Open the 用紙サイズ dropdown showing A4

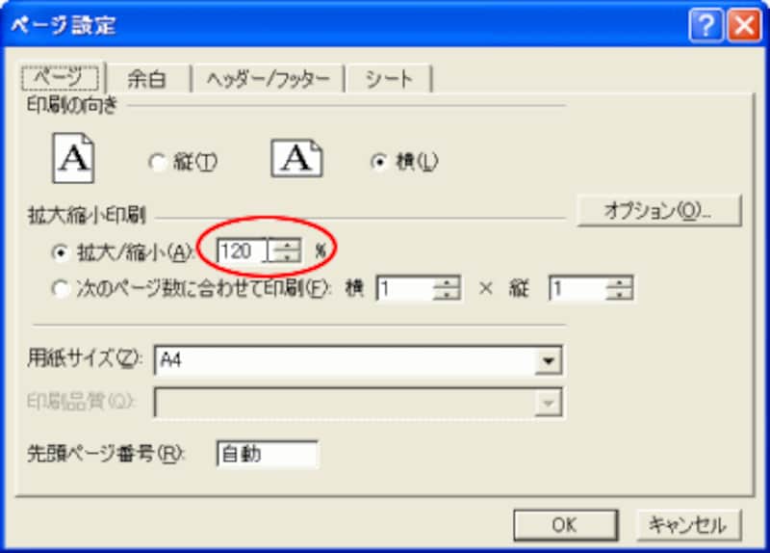(548, 361)
